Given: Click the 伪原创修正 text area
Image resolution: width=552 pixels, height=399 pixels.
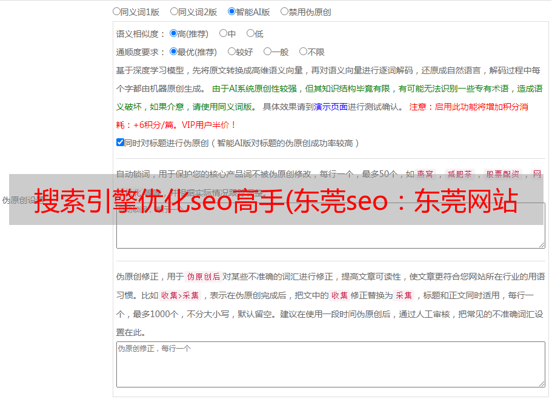Looking at the screenshot, I should pos(331,364).
